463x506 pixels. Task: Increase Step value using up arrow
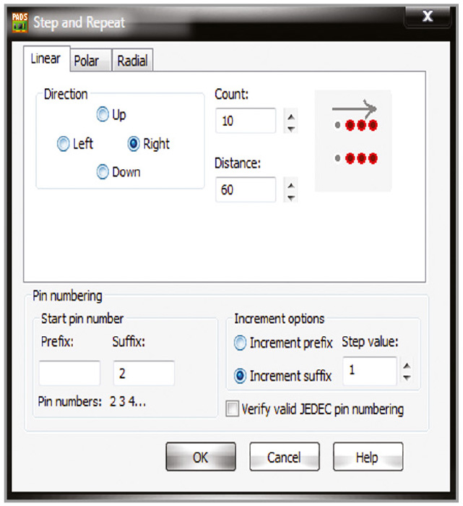point(407,366)
